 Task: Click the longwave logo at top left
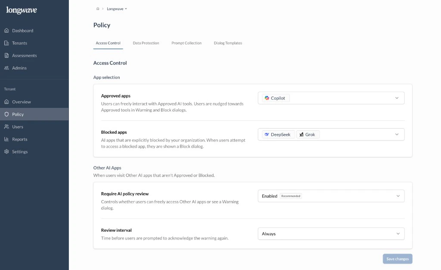[21, 10]
